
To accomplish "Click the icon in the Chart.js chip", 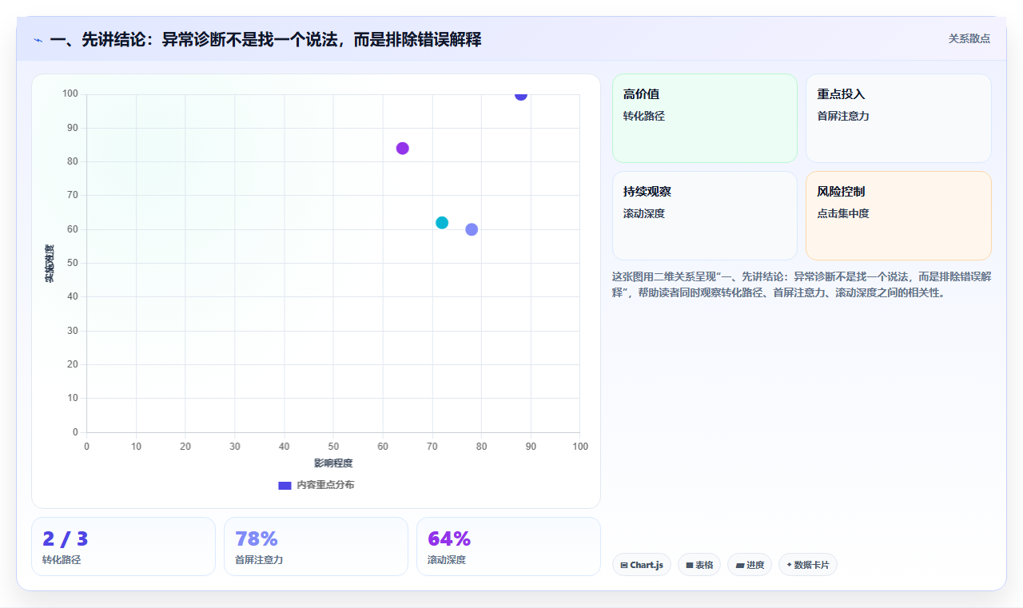I will [624, 565].
